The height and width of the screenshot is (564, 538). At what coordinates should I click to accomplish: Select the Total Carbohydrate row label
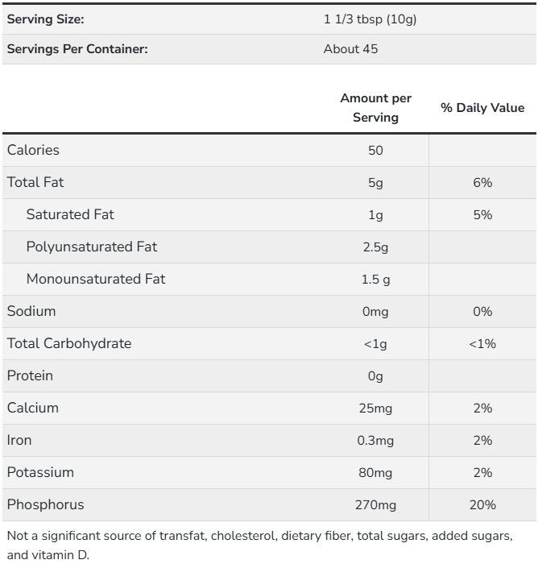tap(68, 343)
